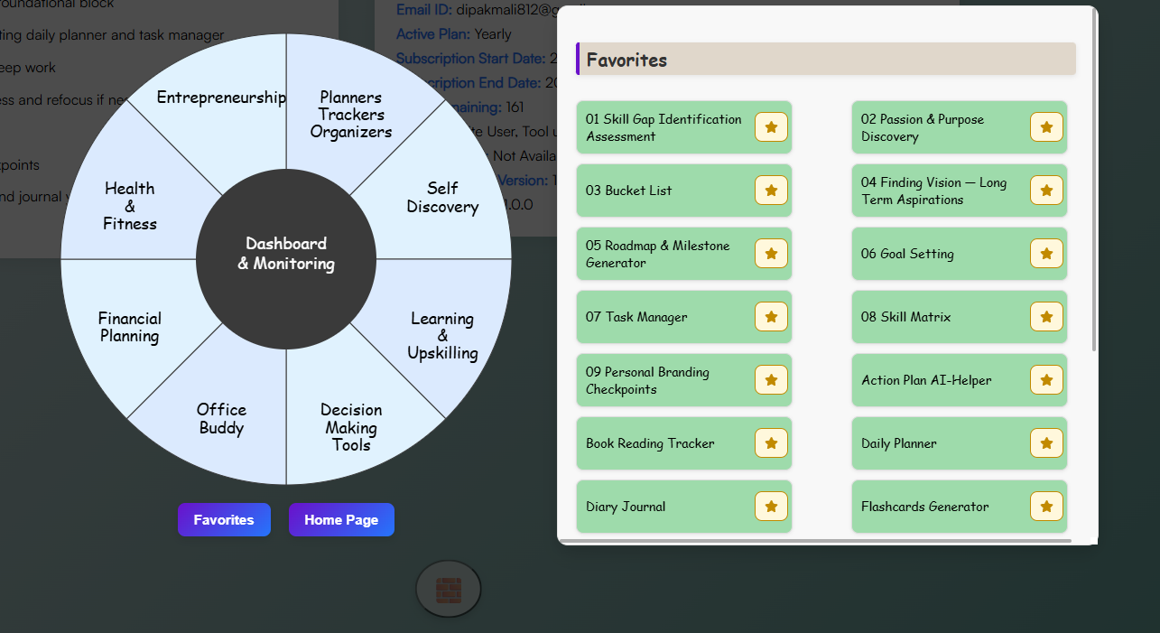Viewport: 1160px width, 633px height.
Task: Toggle star on 09 Personal Branding Checkpoints
Action: [x=771, y=380]
